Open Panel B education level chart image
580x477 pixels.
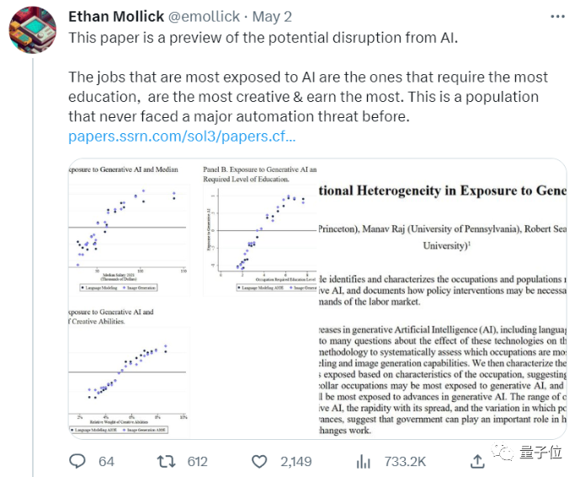pyautogui.click(x=260, y=228)
